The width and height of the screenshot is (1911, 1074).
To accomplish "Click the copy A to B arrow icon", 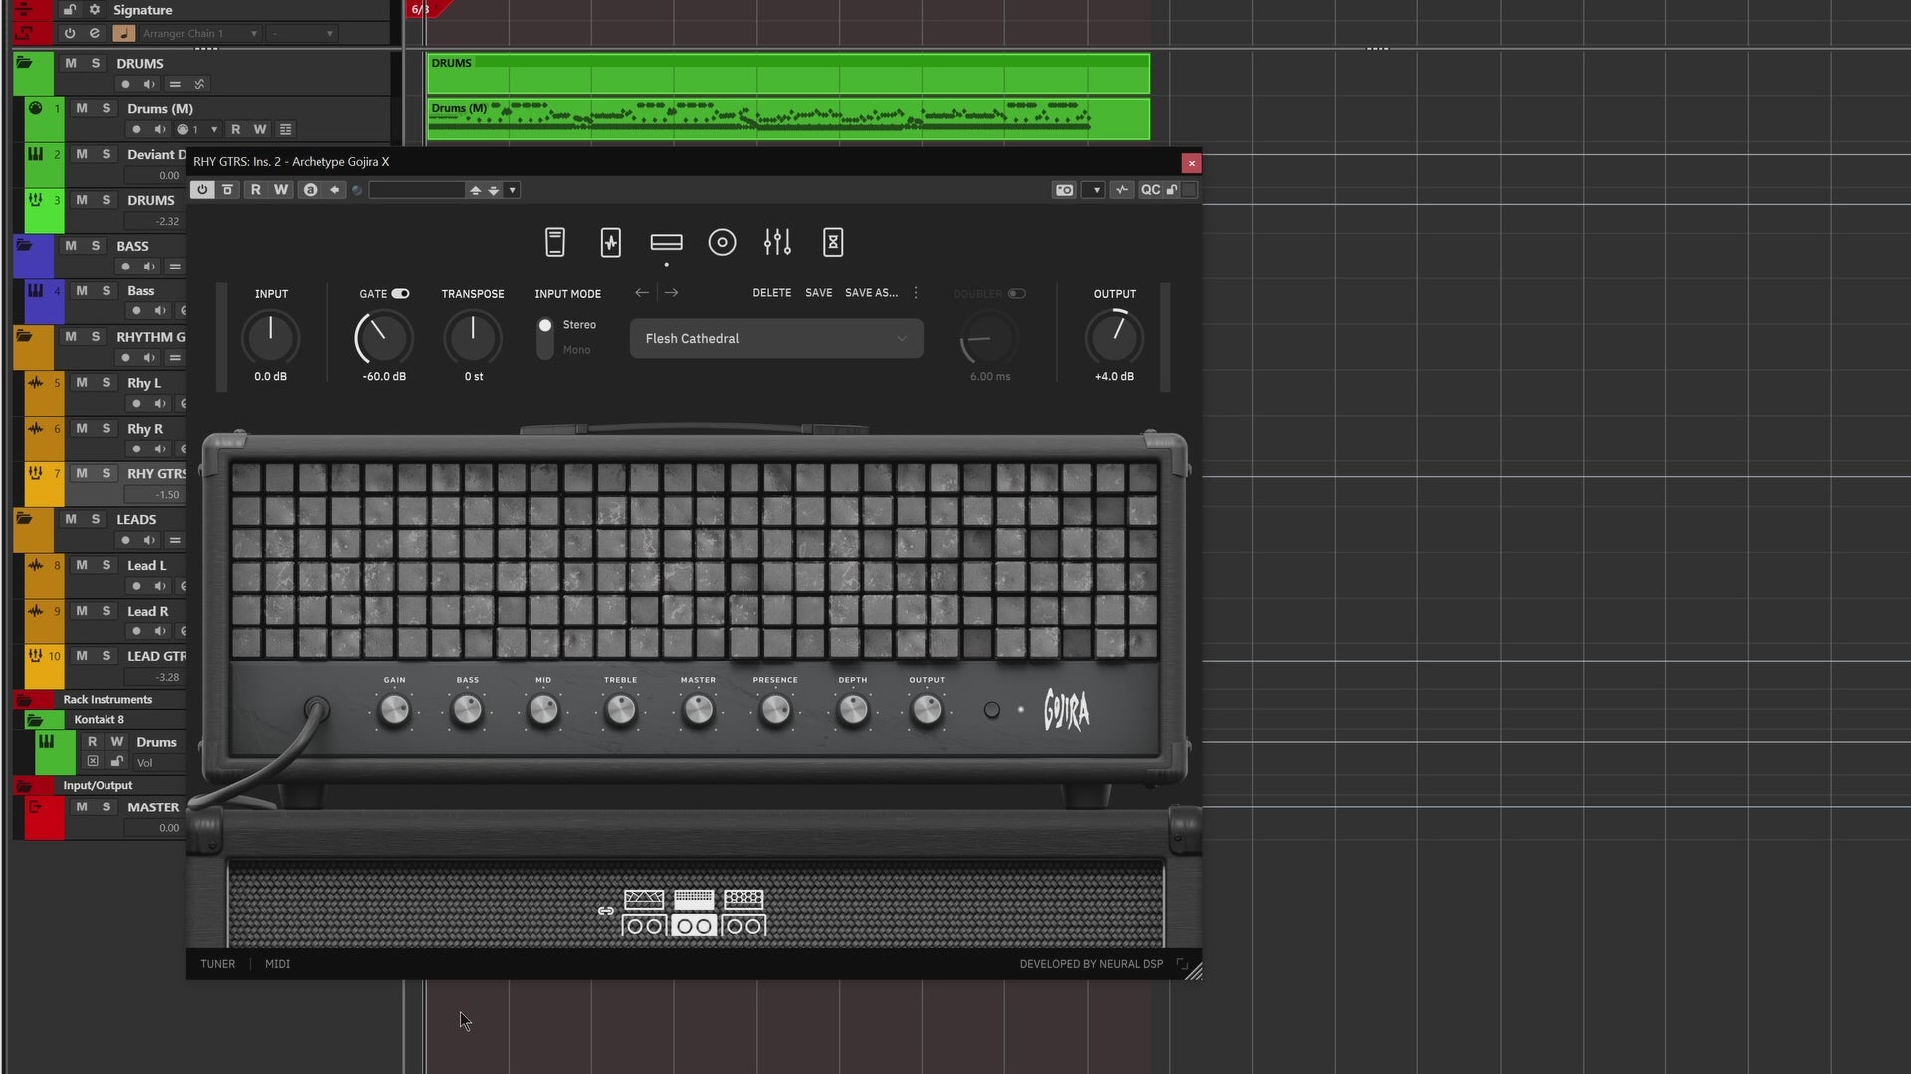I will (x=335, y=190).
